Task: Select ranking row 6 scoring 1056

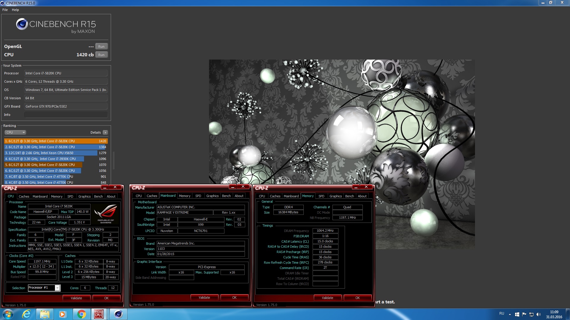Action: (x=56, y=171)
